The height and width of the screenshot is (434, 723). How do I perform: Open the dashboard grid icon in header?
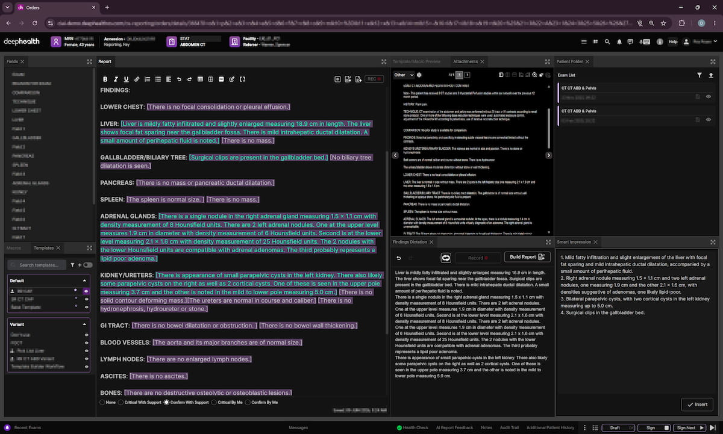click(x=595, y=42)
